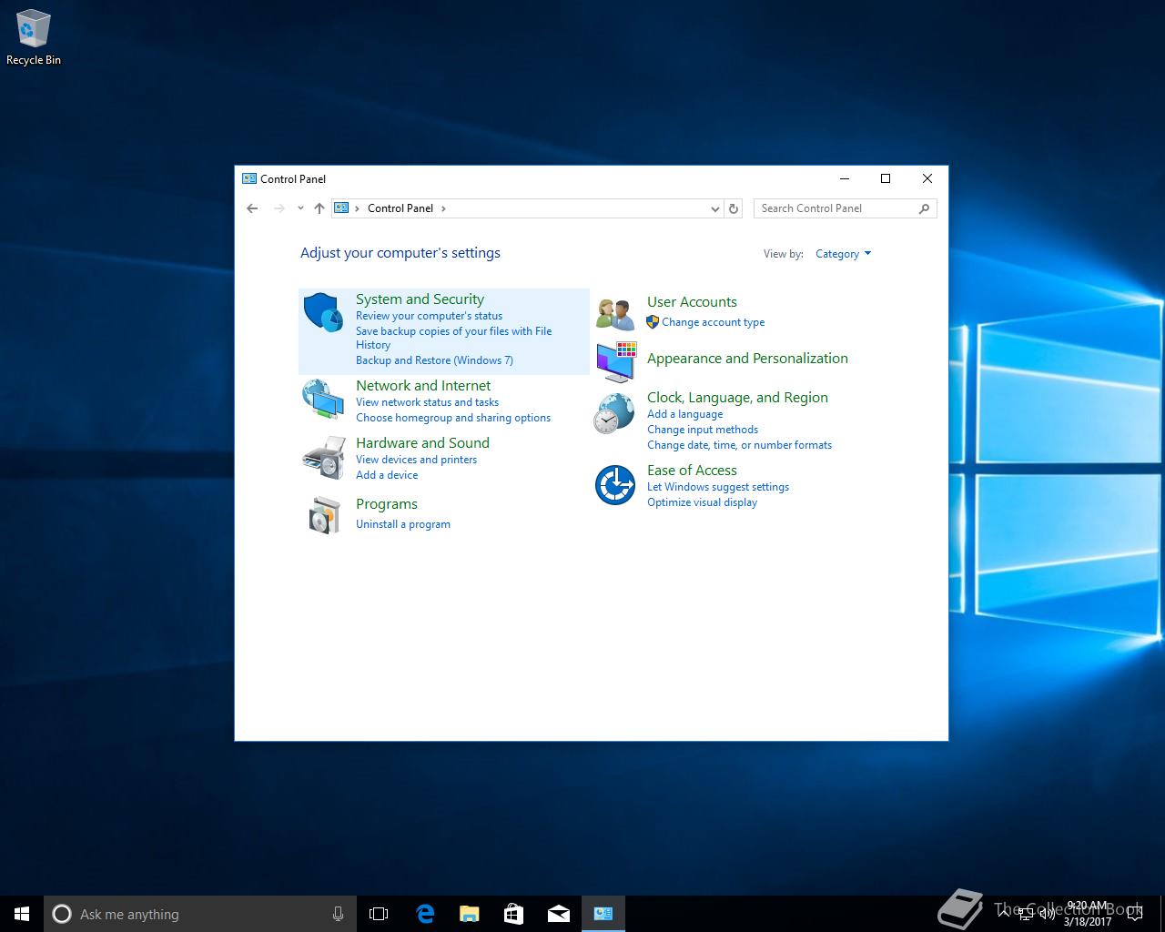Open the Clock, Language, and Region globe icon
The width and height of the screenshot is (1165, 932).
pos(615,413)
